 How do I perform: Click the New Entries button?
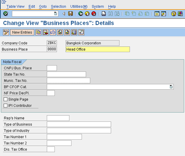pos(22,32)
